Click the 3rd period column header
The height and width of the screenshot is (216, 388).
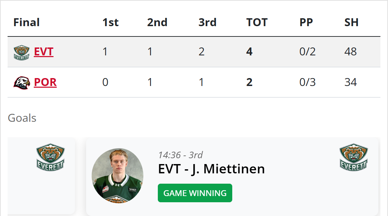[207, 22]
